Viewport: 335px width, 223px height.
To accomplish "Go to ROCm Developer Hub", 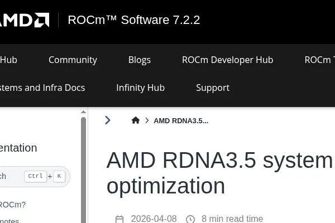I will click(x=228, y=60).
